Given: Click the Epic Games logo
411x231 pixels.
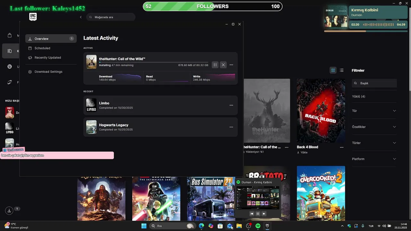Looking at the screenshot, I should 33,17.
